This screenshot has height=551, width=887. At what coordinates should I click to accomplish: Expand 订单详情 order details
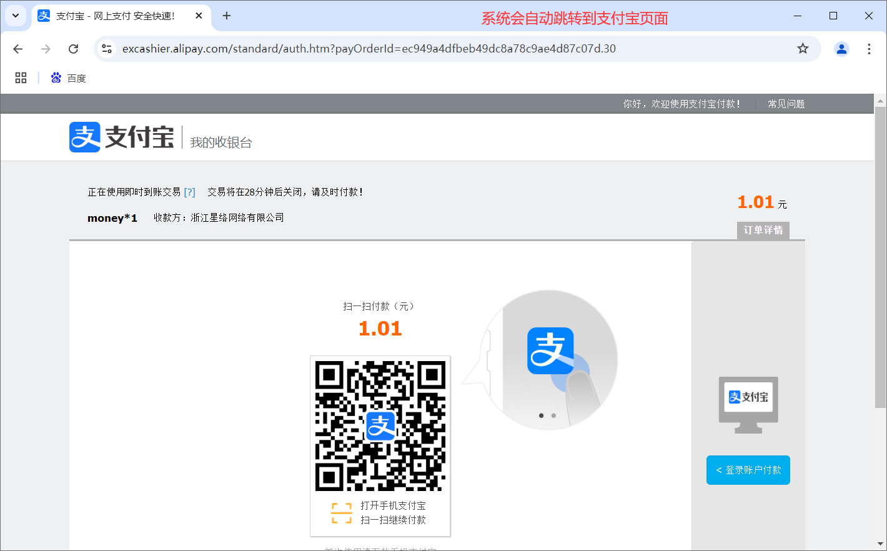(x=763, y=230)
